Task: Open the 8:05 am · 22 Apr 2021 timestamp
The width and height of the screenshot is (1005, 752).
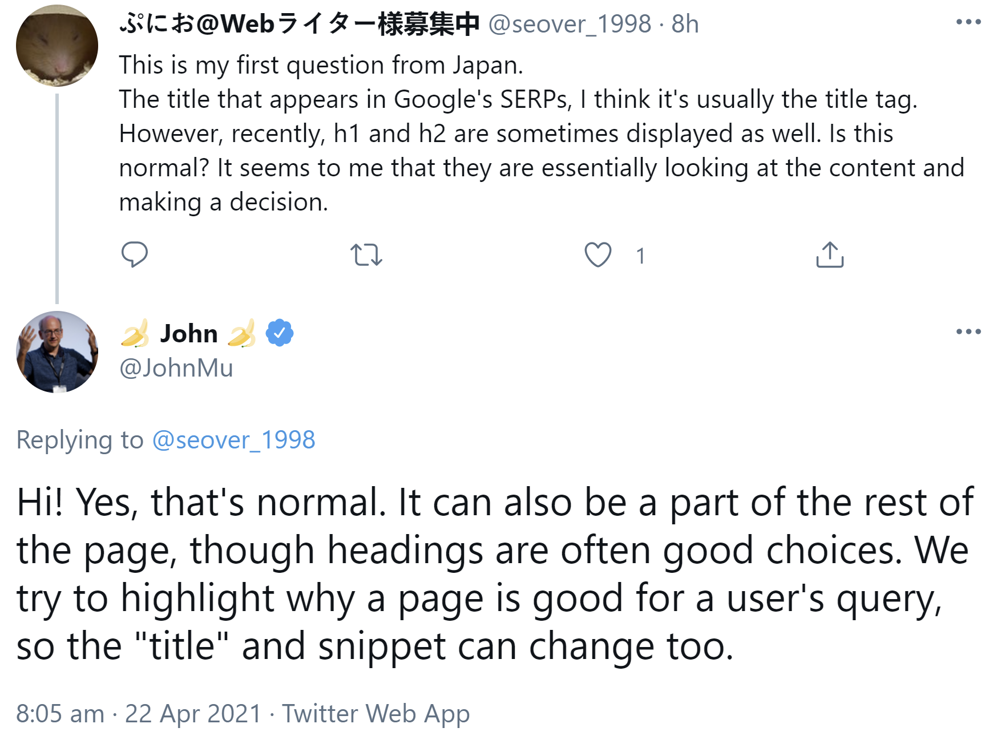Action: 139,714
